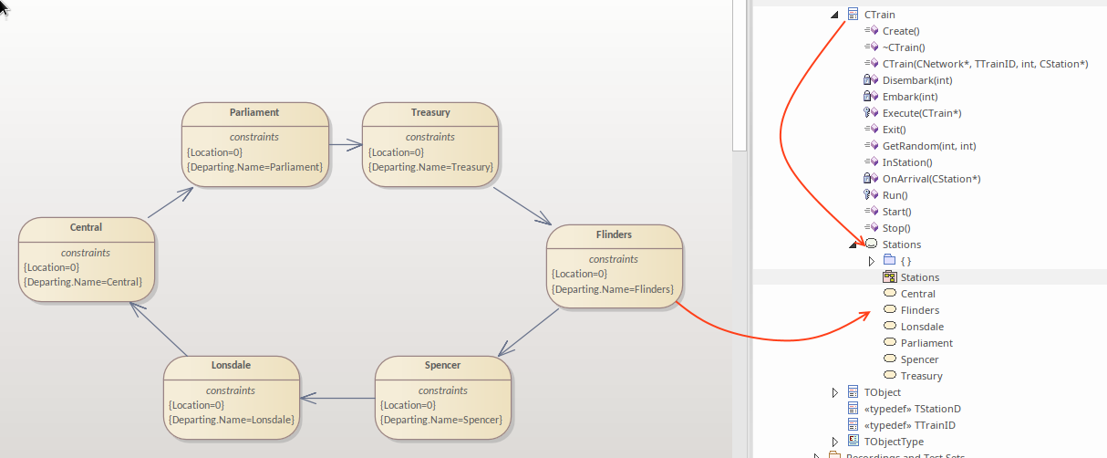Select the Parliament state on the diagram
The height and width of the screenshot is (458, 1107).
[x=254, y=144]
